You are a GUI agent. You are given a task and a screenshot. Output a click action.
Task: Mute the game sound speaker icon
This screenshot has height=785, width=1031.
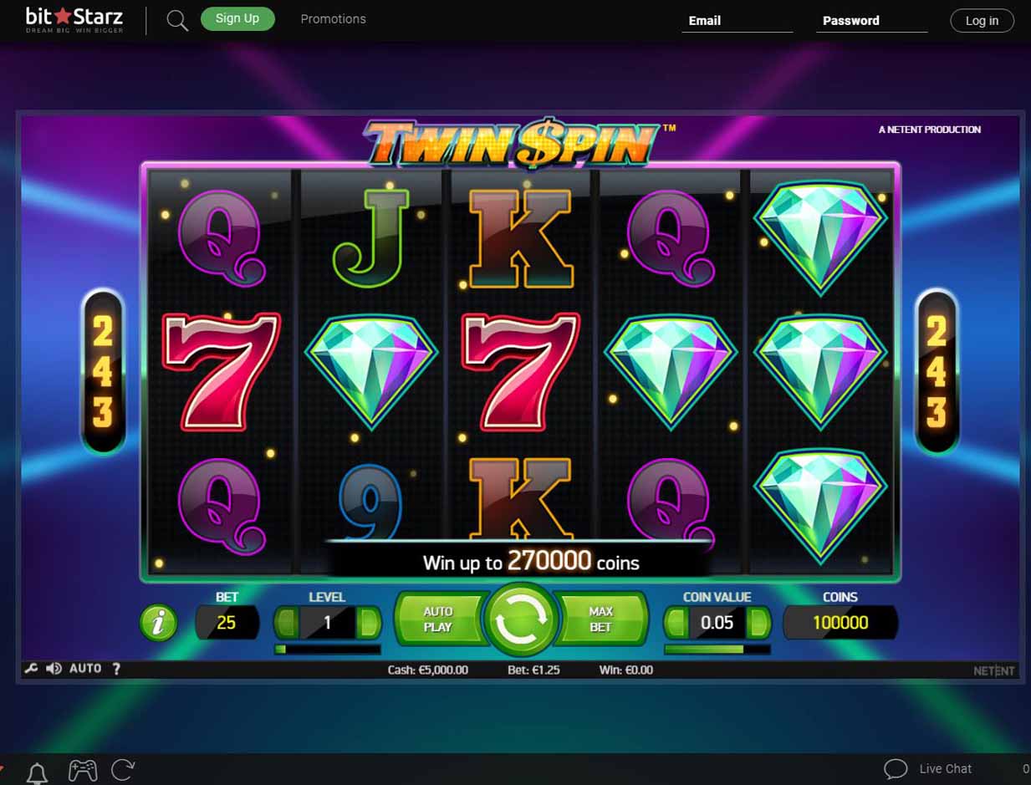[54, 669]
